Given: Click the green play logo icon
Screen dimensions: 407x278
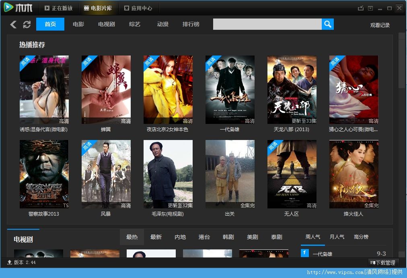Looking at the screenshot, I should (x=8, y=7).
